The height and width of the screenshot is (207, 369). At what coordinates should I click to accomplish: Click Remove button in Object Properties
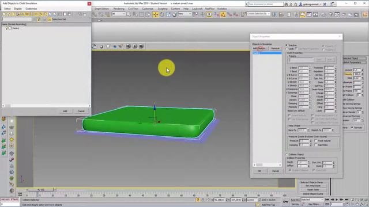(275, 48)
